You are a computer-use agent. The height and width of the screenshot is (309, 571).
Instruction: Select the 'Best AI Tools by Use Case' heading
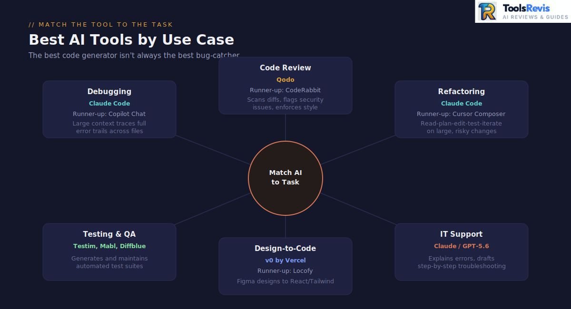click(131, 39)
